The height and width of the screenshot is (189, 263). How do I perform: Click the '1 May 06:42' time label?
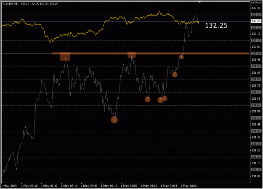point(49,186)
